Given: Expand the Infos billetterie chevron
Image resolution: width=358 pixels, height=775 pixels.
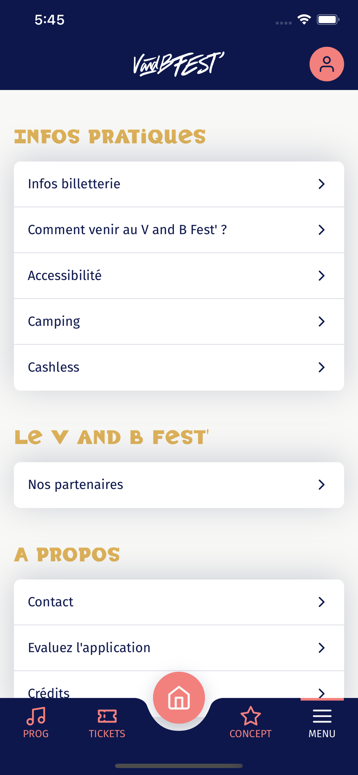Looking at the screenshot, I should click(x=321, y=184).
